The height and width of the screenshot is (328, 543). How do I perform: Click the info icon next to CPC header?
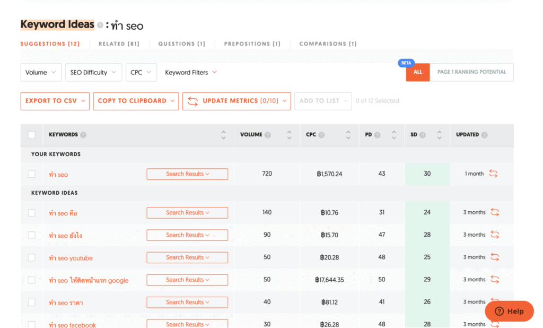pyautogui.click(x=322, y=135)
